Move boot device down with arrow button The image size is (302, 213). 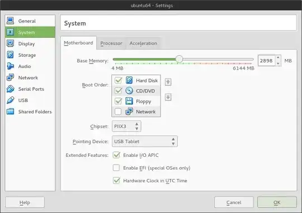(168, 97)
